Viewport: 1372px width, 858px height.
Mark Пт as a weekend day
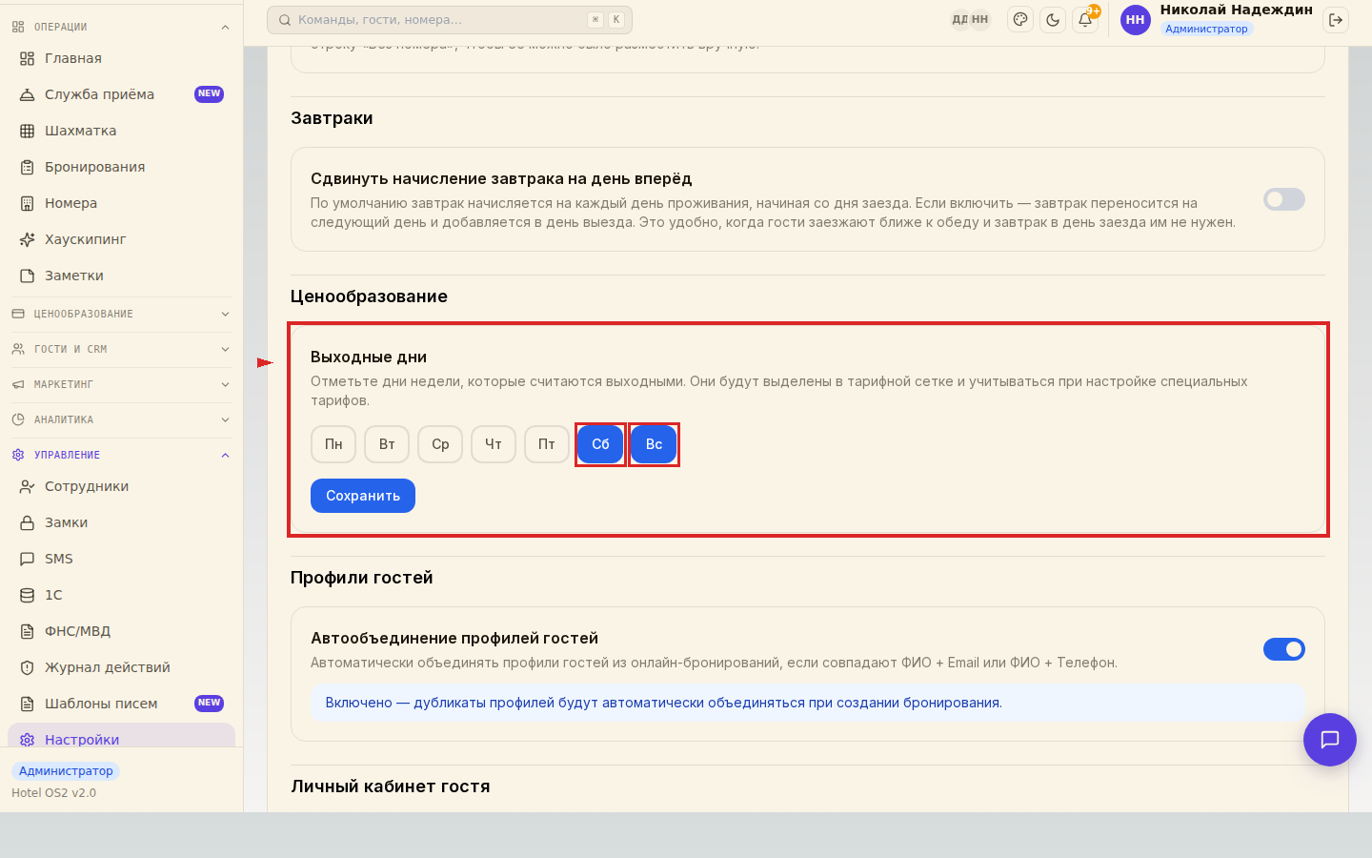(x=547, y=444)
